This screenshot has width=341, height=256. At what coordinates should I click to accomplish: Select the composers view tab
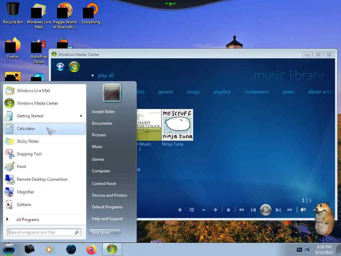click(x=257, y=92)
